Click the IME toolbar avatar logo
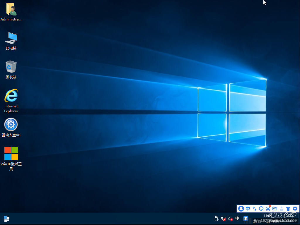This screenshot has width=300, height=225. pyautogui.click(x=241, y=209)
